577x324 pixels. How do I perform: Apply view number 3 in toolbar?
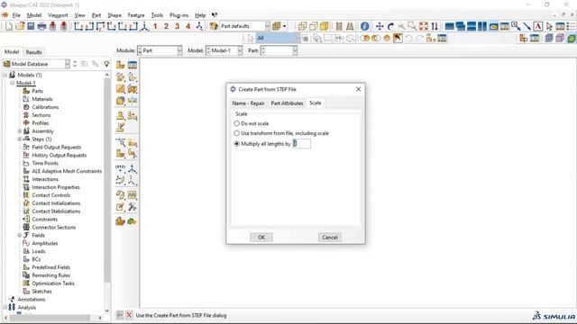point(178,26)
